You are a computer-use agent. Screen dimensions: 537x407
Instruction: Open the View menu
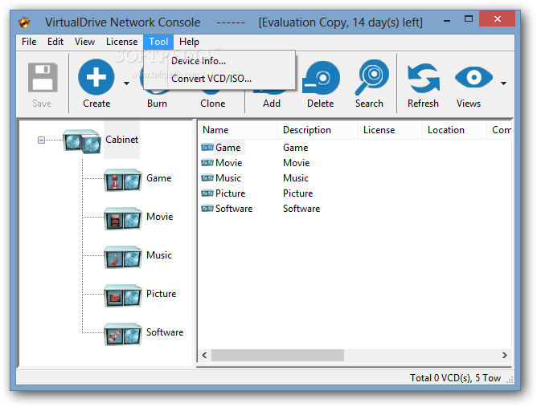(x=84, y=42)
